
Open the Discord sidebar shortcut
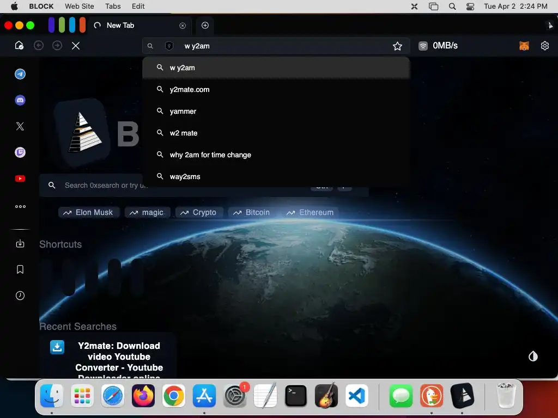tap(20, 100)
